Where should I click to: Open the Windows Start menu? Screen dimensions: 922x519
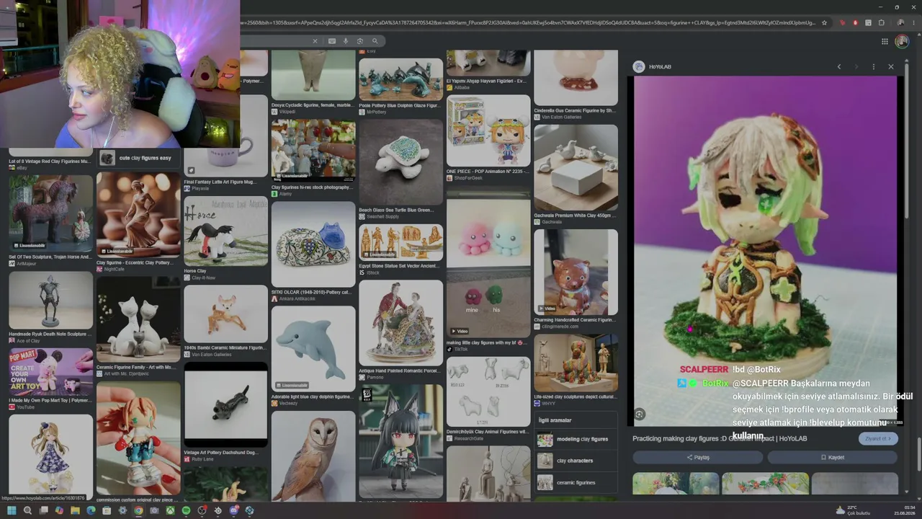point(12,510)
